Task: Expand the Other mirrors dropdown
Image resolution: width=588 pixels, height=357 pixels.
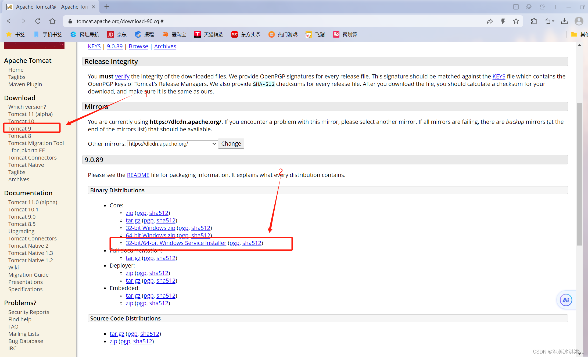Action: (172, 144)
